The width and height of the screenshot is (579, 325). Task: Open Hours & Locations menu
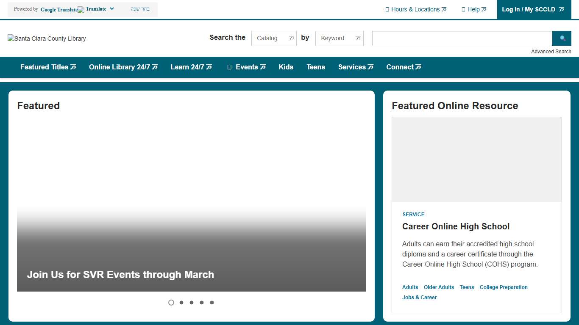[x=415, y=9]
